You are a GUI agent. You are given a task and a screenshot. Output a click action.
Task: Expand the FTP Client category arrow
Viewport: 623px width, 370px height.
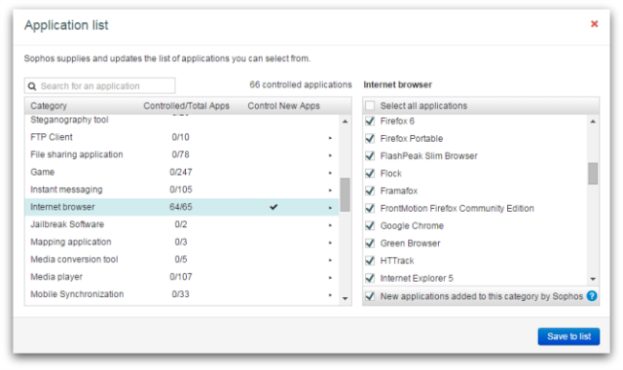click(330, 138)
